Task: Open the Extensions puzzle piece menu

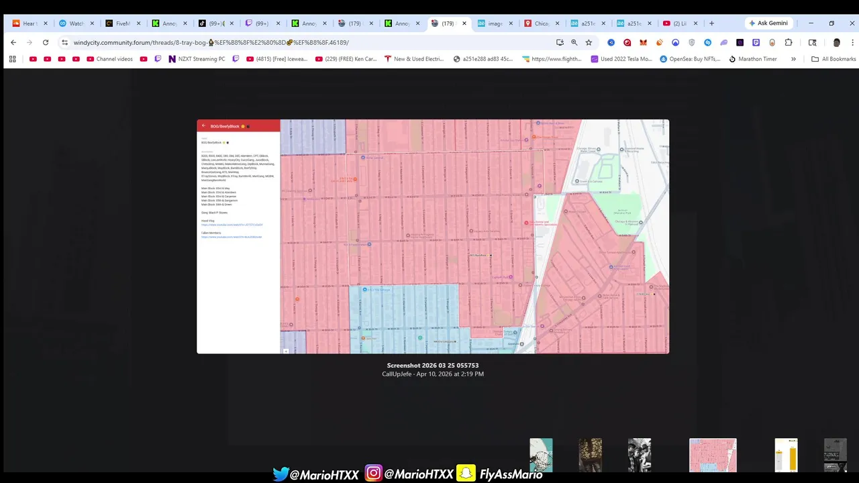Action: tap(789, 42)
